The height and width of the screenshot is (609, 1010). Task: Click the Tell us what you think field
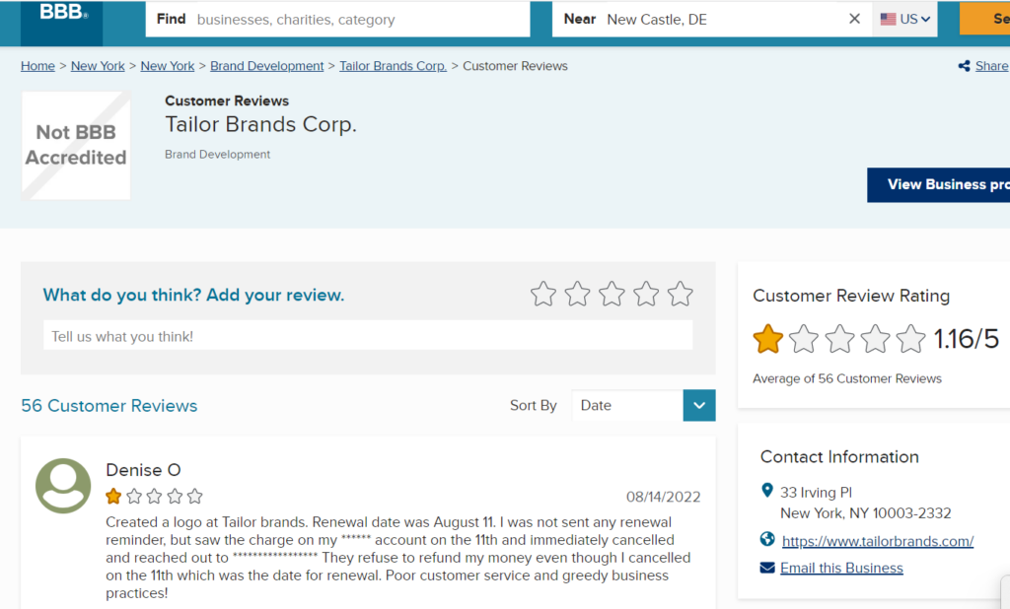point(368,335)
